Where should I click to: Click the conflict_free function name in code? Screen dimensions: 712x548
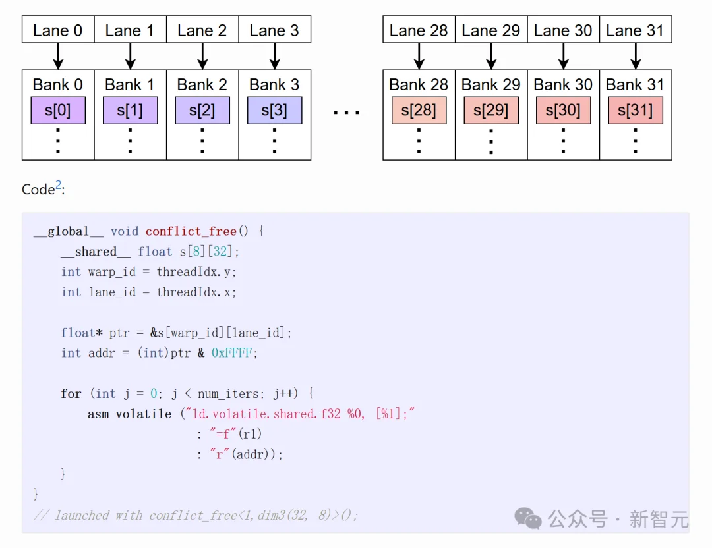(x=191, y=231)
